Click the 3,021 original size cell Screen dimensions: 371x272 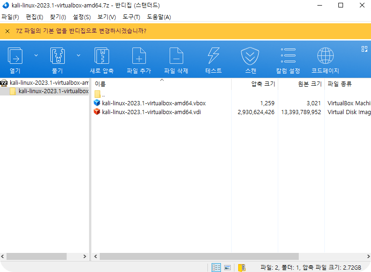(314, 103)
